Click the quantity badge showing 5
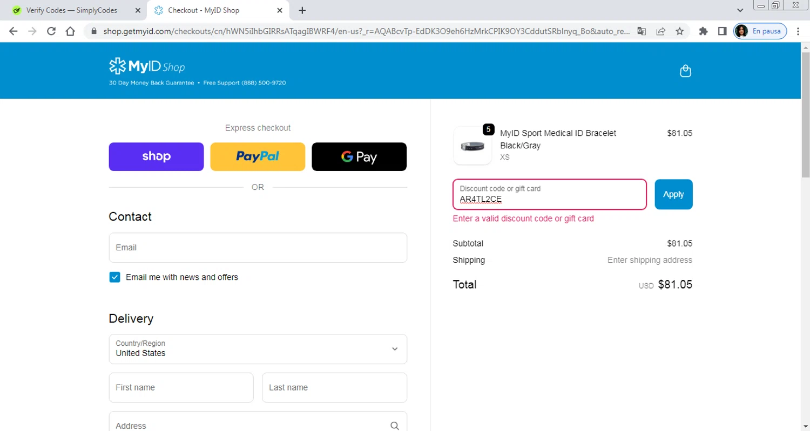This screenshot has height=431, width=810. pyautogui.click(x=488, y=129)
